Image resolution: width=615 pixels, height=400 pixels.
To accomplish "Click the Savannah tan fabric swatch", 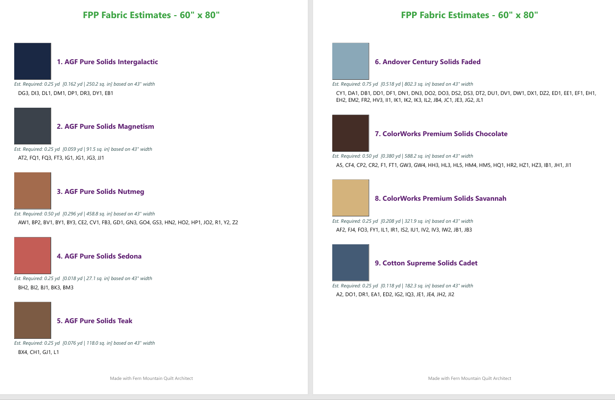I will [x=350, y=198].
